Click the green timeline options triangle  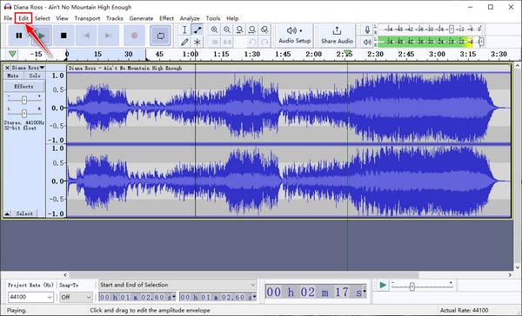12,54
